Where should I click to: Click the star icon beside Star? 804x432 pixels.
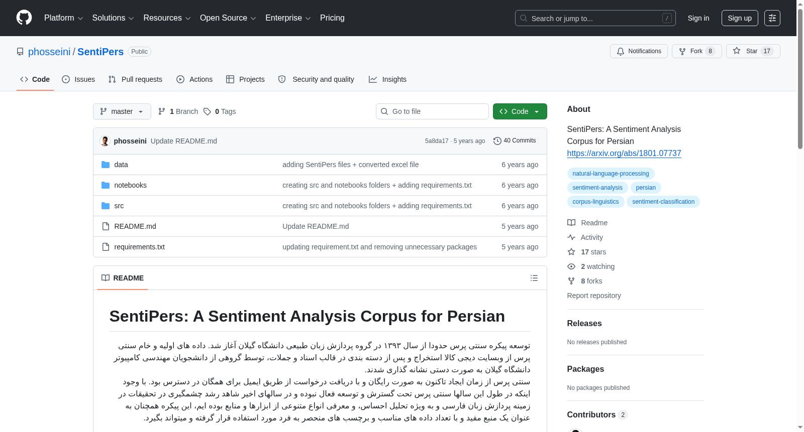pos(737,51)
